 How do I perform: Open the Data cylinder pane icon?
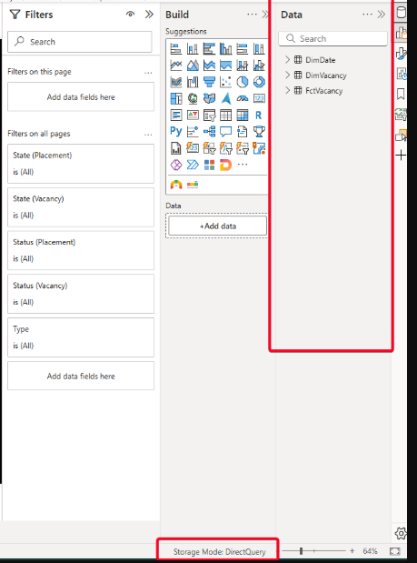point(401,12)
